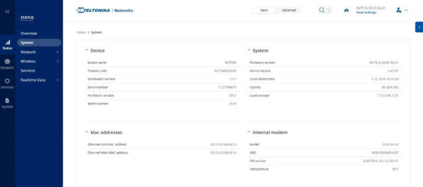Expand the Network submenu arrow

click(x=58, y=52)
